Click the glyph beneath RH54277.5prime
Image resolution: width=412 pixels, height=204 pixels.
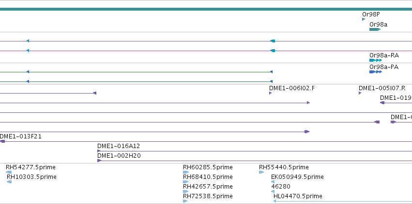click(9, 172)
